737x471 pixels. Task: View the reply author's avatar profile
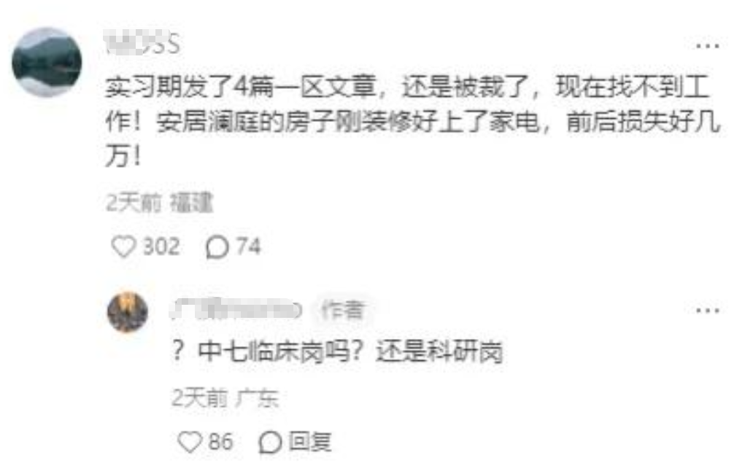[128, 312]
